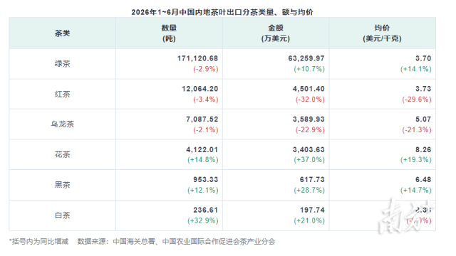This screenshot has width=456, height=256.
Task: Select the average price 3.73
Action: pos(423,89)
